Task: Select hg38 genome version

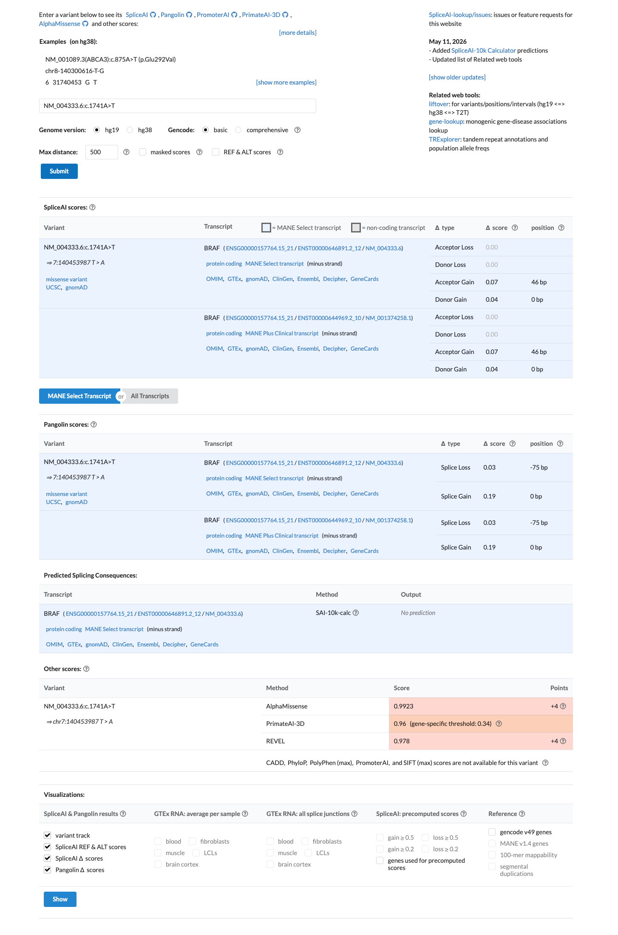Action: pos(130,130)
